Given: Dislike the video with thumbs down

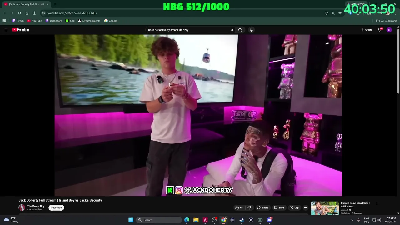Looking at the screenshot, I should click(249, 208).
